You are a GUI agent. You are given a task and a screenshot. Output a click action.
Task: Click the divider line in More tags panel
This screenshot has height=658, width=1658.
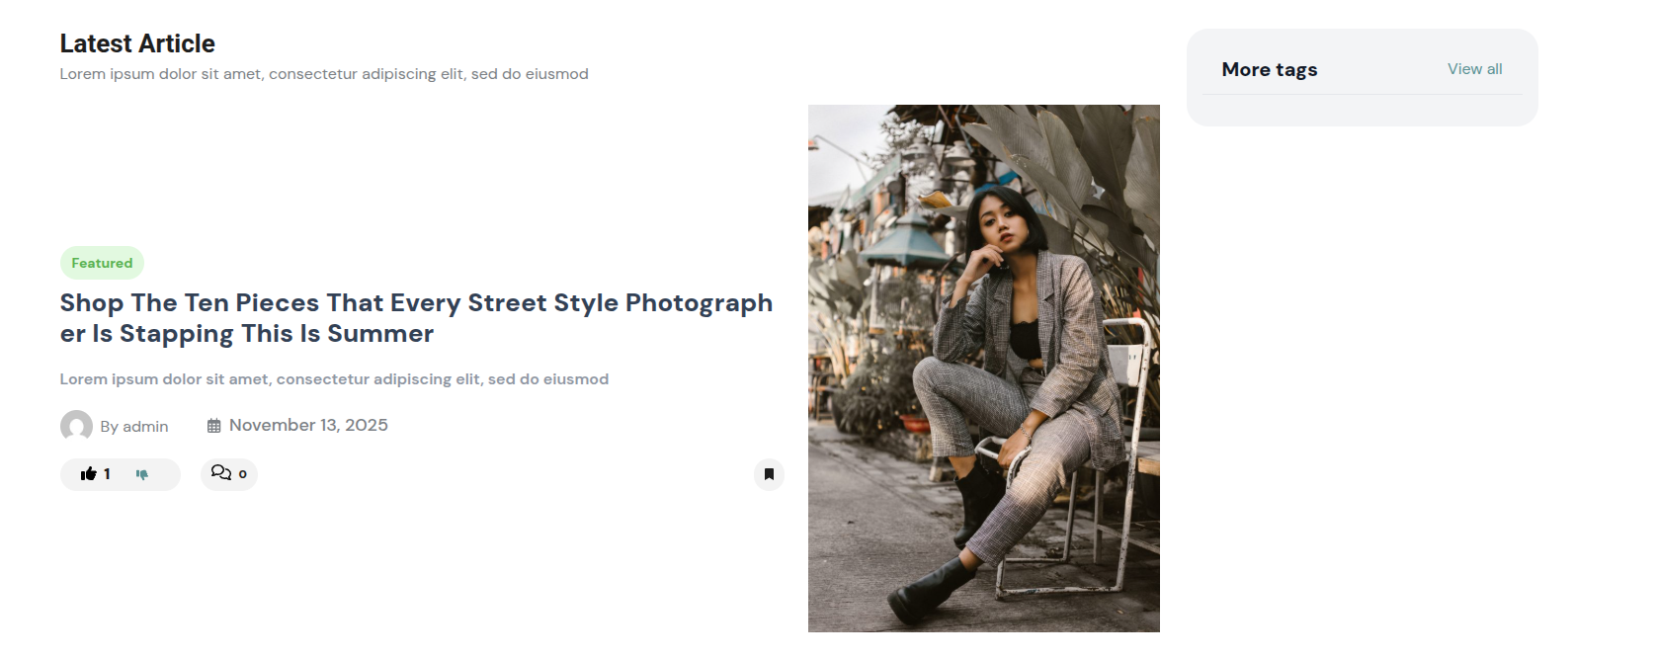[1362, 95]
